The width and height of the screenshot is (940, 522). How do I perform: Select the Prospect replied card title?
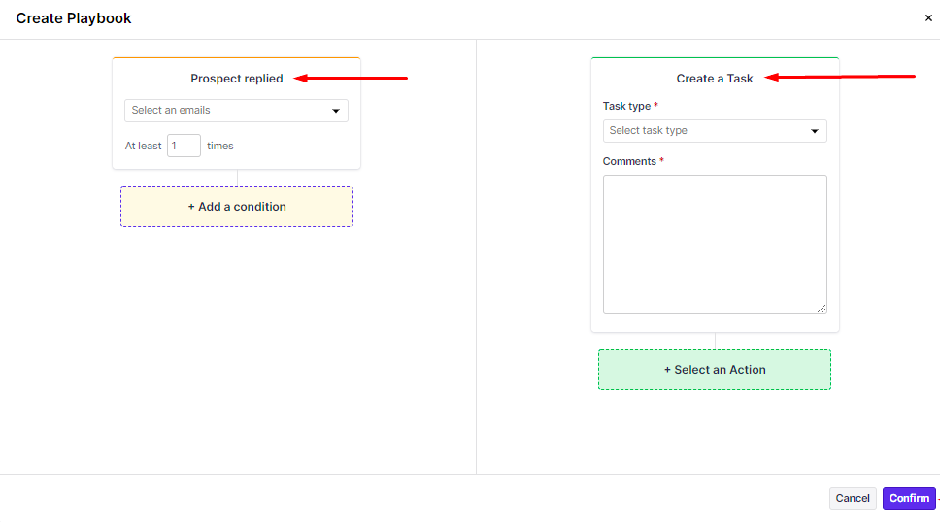(237, 79)
